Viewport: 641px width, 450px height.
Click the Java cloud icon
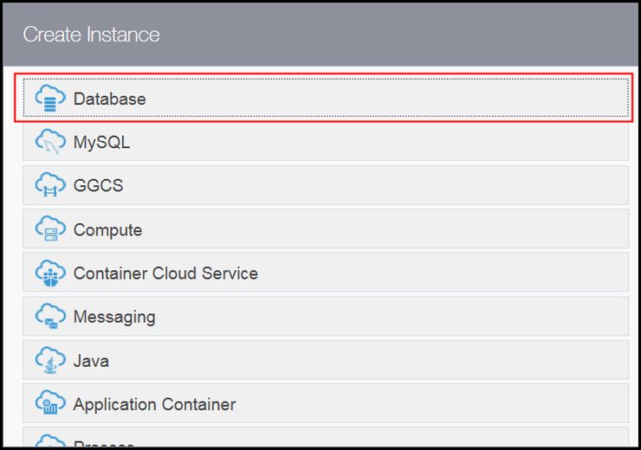click(50, 360)
